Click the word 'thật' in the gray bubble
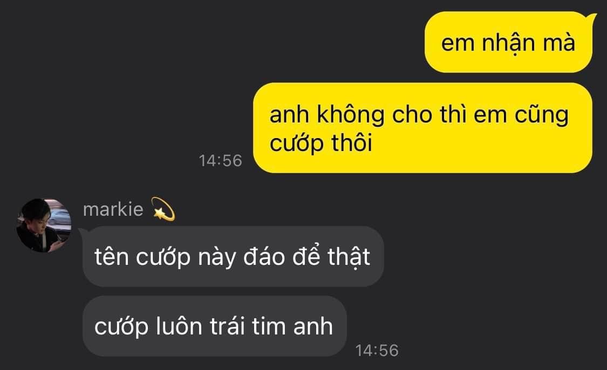607x370 pixels. pos(349,257)
